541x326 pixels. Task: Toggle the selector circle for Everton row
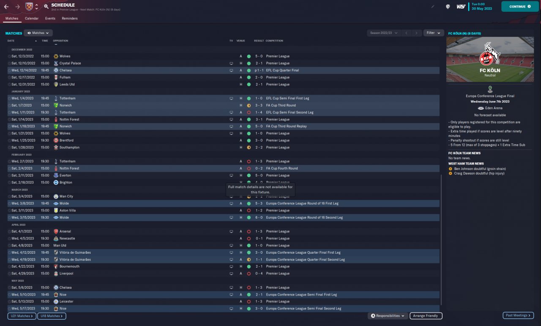click(x=9, y=175)
